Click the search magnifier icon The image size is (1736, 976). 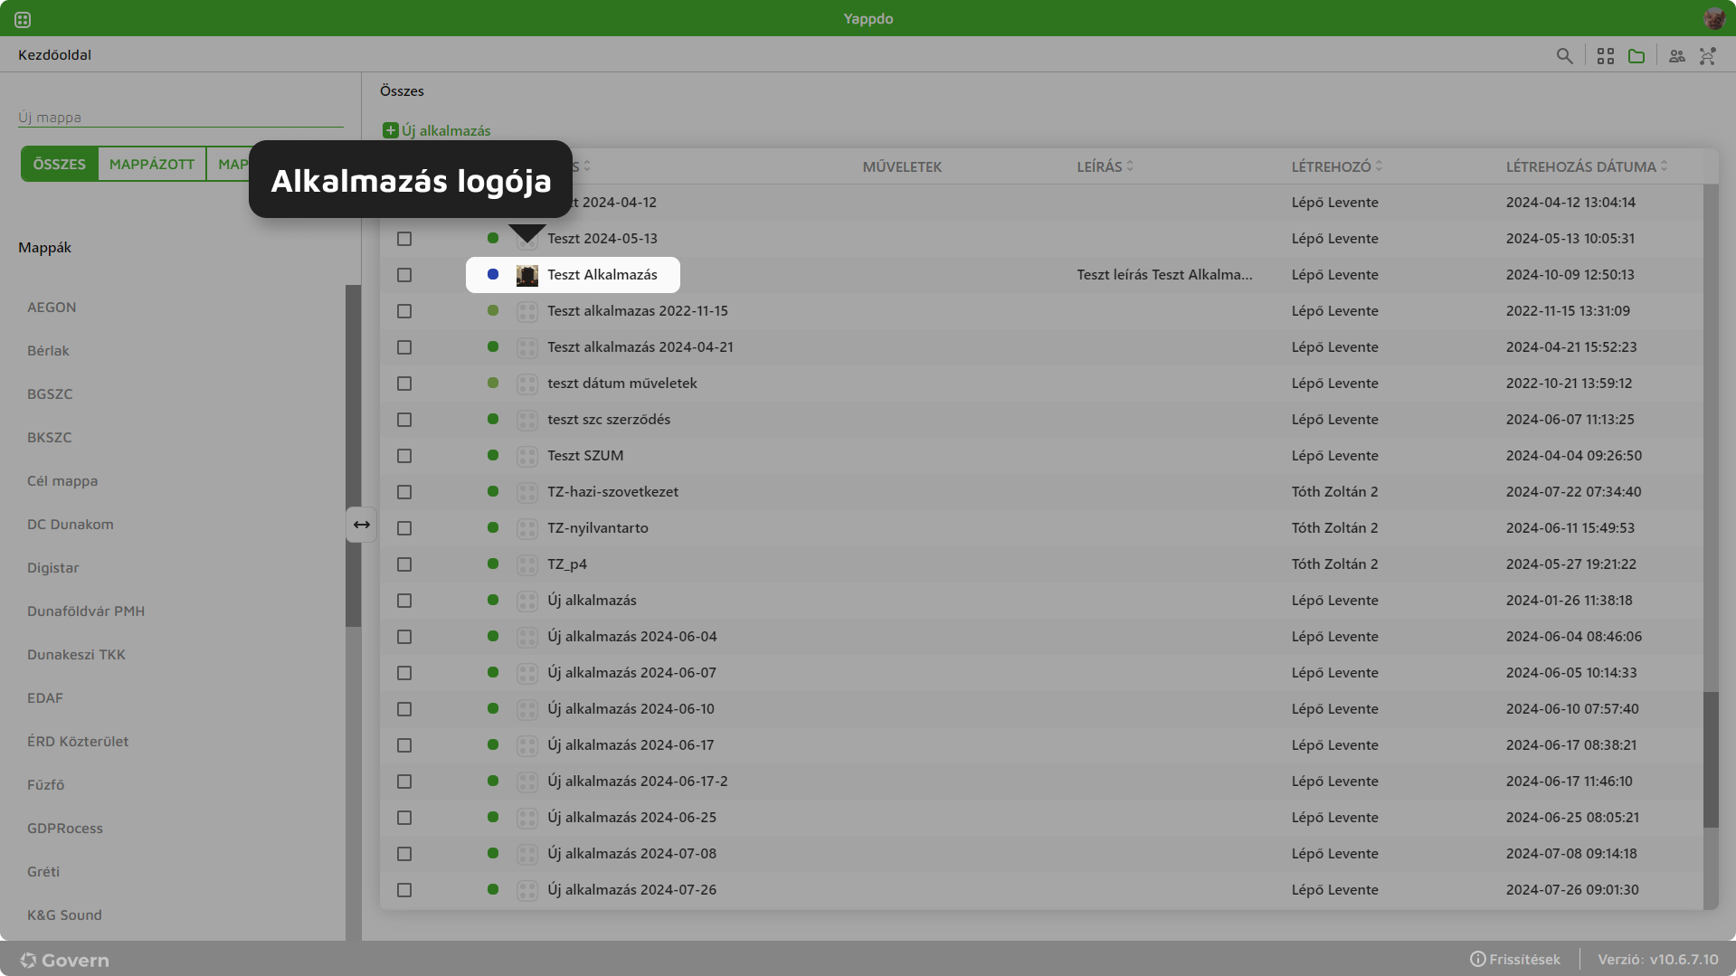[x=1564, y=56]
